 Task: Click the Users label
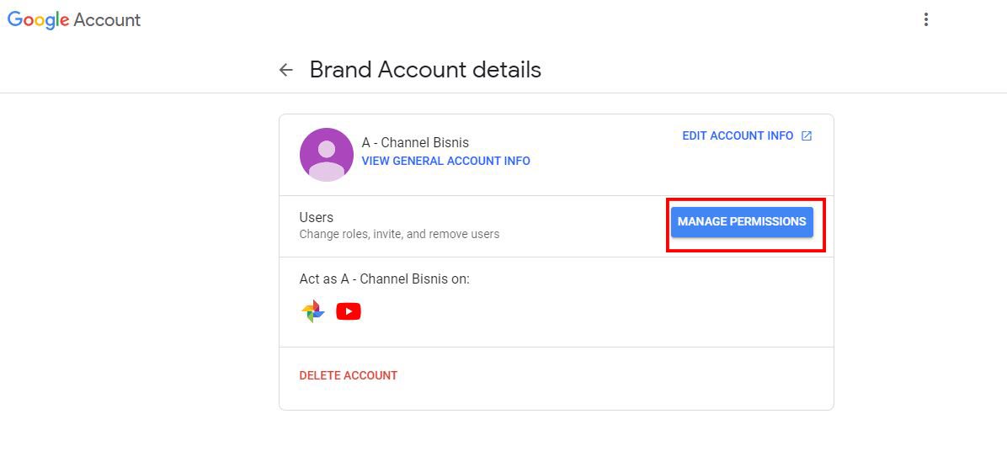(316, 217)
